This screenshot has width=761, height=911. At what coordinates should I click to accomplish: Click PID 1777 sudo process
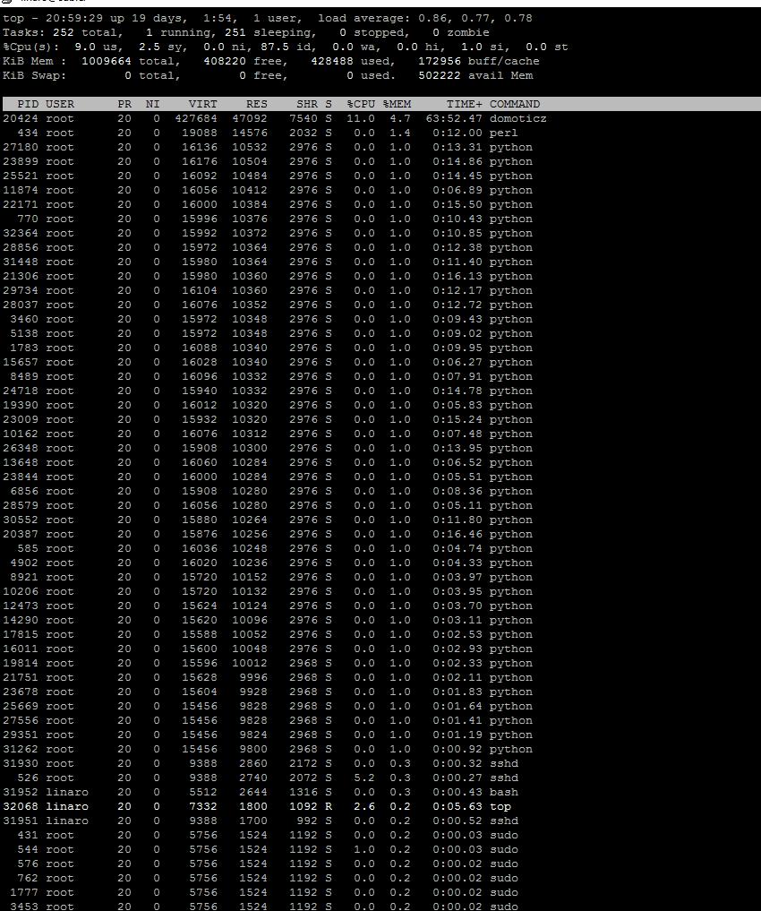[x=24, y=892]
